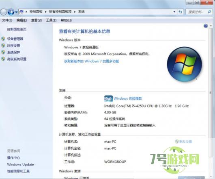Select the Windows 7 家庭普通版 text
The width and height of the screenshot is (215, 179).
click(x=81, y=47)
